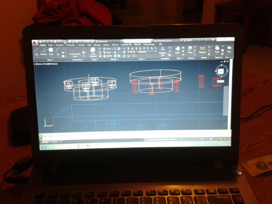Expand the Modify panel

(x=114, y=59)
